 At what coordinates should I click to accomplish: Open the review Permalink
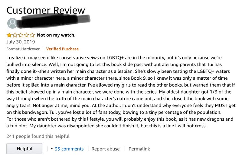coord(139,149)
